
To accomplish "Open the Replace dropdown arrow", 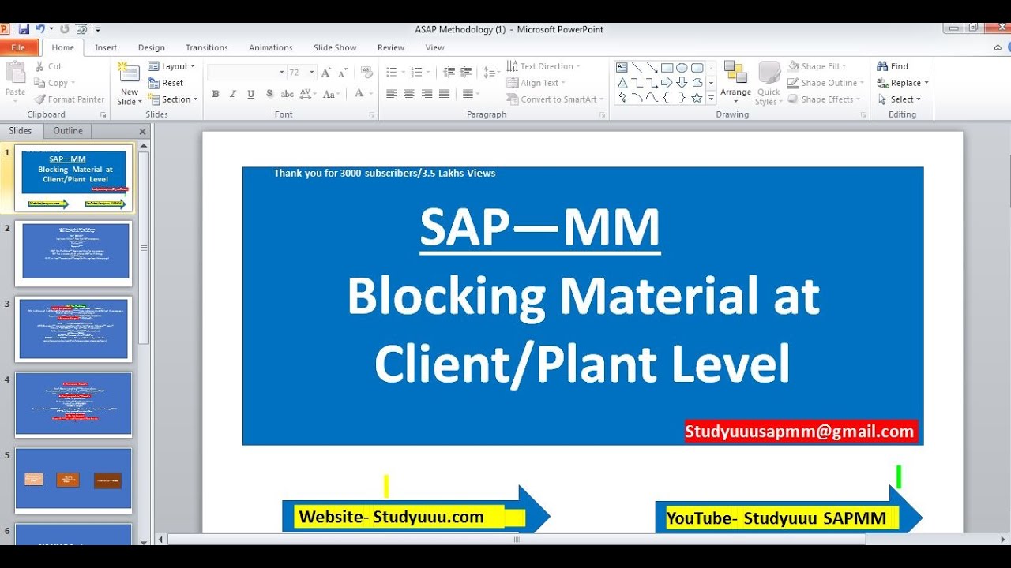I will (x=926, y=83).
